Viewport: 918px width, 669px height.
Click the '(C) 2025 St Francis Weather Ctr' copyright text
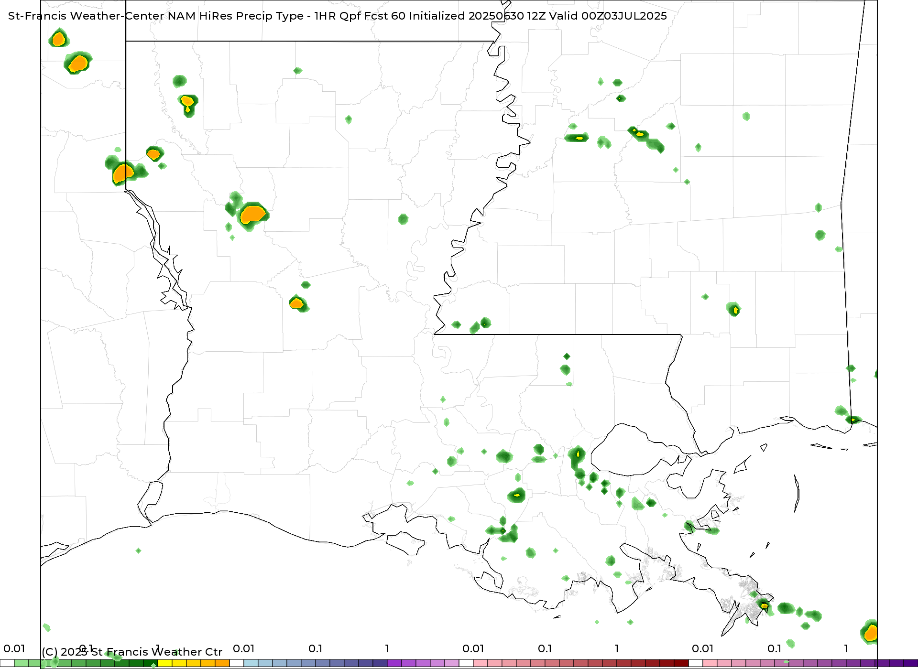132,652
